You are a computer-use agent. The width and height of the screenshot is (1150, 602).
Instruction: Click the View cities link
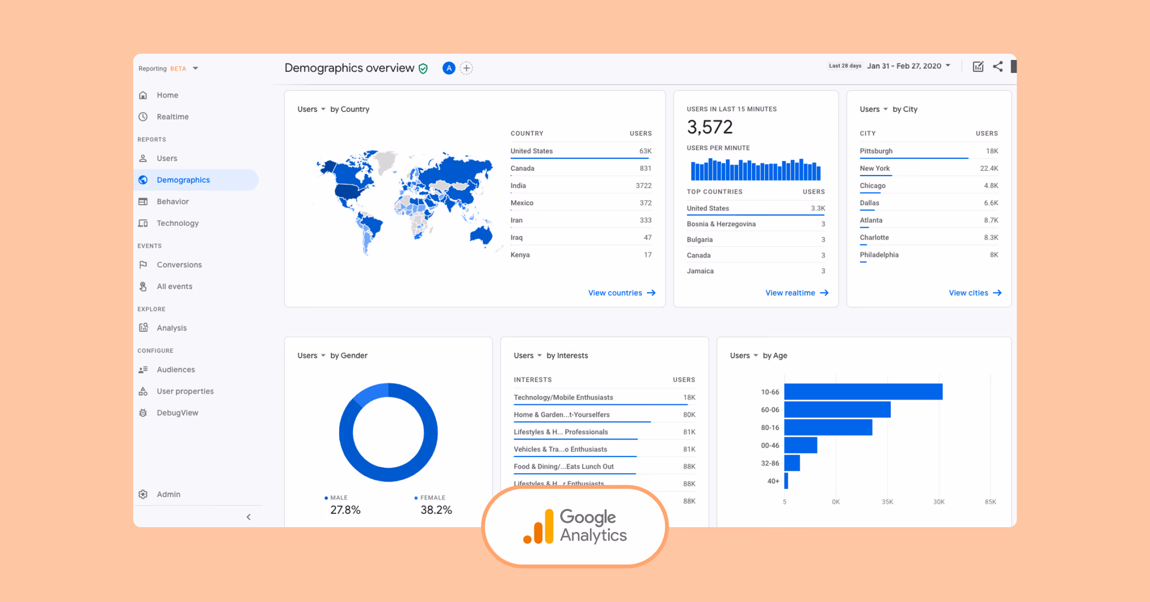(x=975, y=293)
